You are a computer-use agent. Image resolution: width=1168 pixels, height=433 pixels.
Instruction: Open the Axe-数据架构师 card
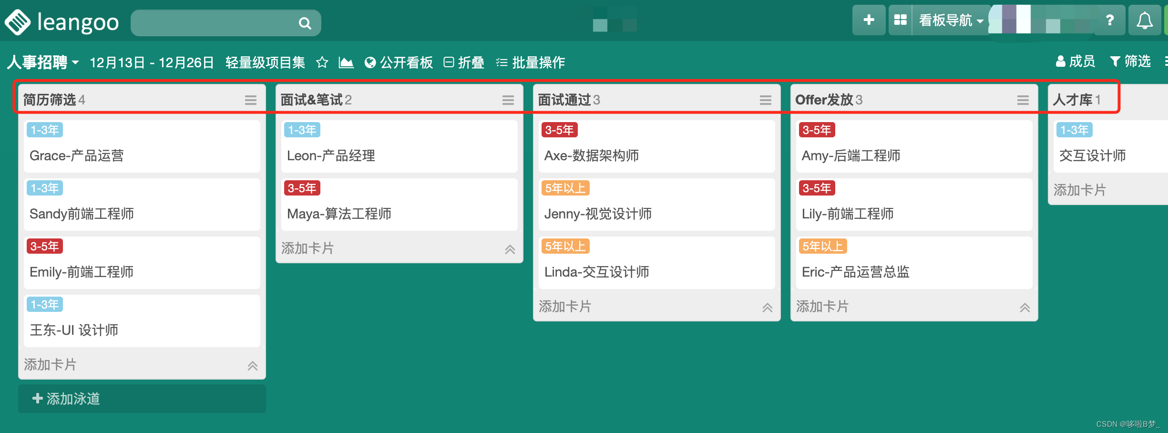pos(657,146)
